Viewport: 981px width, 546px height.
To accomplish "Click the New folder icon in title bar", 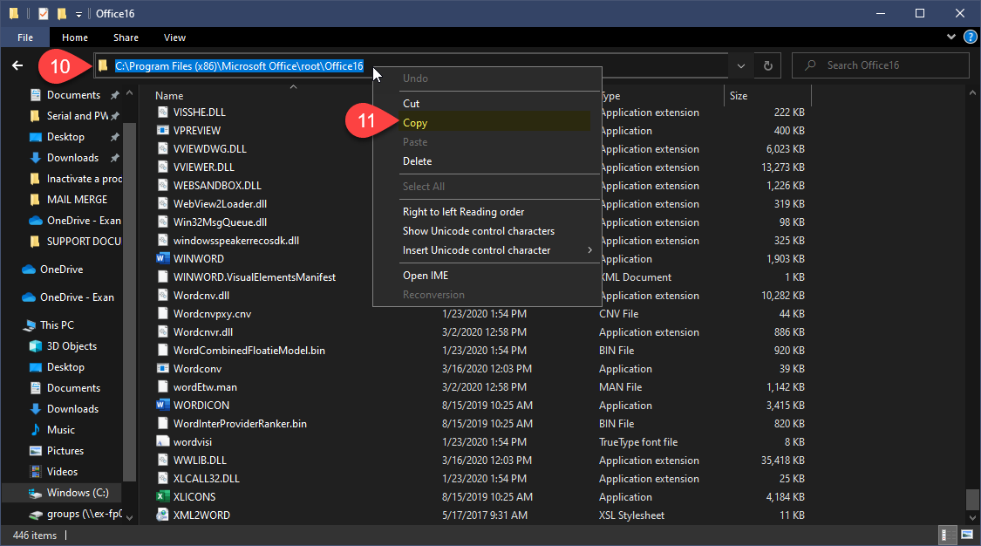I will click(62, 13).
